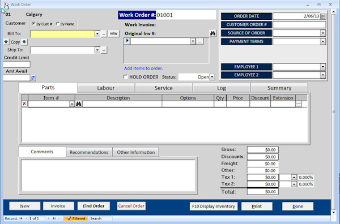Open the Payment Terms dropdown

pos(322,41)
